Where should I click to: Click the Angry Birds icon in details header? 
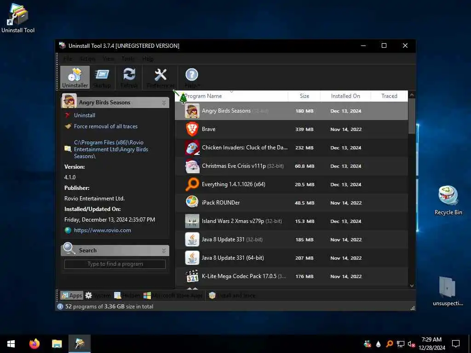pyautogui.click(x=69, y=101)
